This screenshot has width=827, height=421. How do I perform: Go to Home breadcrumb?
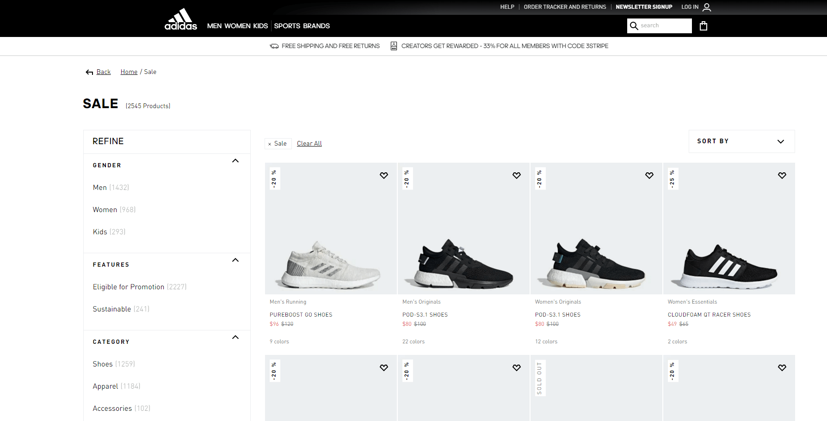click(x=129, y=72)
